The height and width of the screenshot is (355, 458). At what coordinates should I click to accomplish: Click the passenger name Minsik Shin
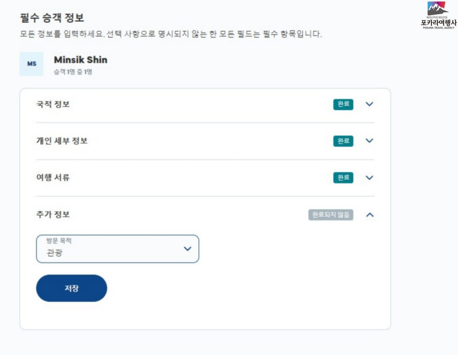81,60
